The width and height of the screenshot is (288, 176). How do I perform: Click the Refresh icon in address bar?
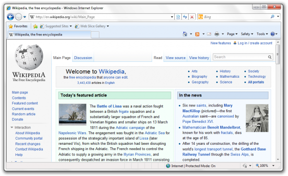click(x=185, y=17)
